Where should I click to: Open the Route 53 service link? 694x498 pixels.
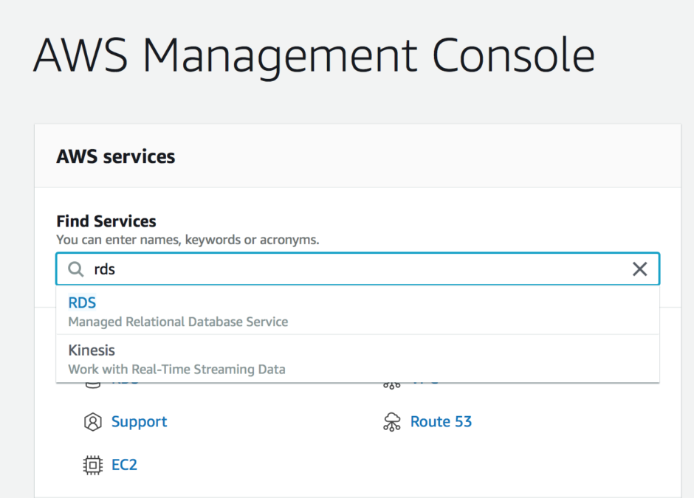pyautogui.click(x=441, y=421)
